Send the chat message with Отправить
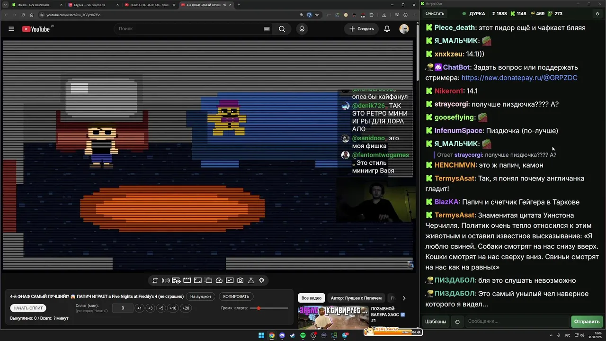Image resolution: width=606 pixels, height=341 pixels. 587,322
